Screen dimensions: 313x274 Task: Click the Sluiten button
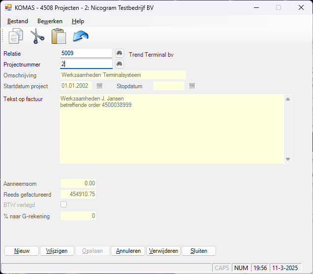coord(199,251)
